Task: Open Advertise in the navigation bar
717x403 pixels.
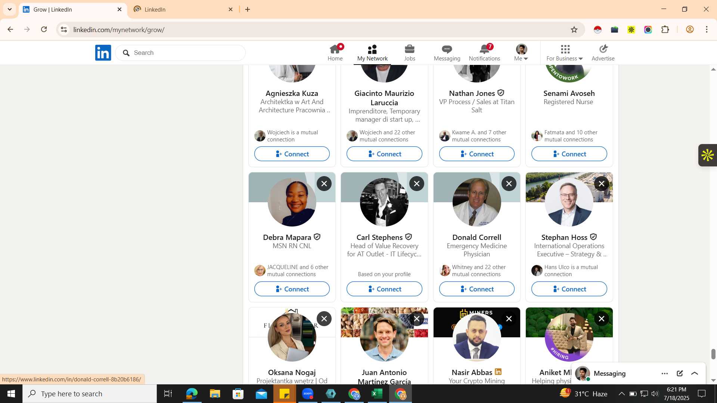Action: pos(603,53)
